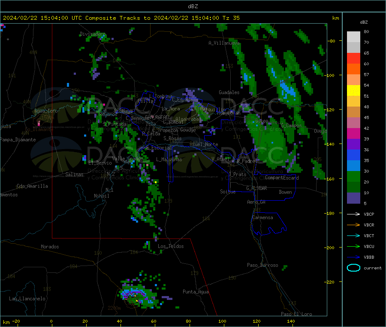Click the VBCP legend label
Image resolution: width=386 pixels, height=327 pixels.
coord(369,214)
